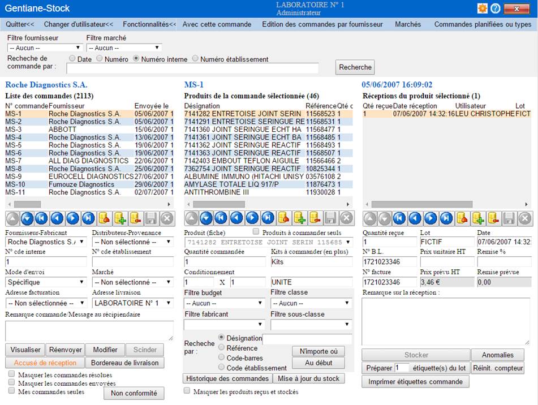Open the Quitter<< menu
Viewport: 538px width, 405px height.
coord(20,24)
